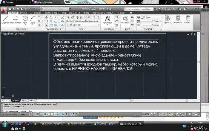Open the Лист1 layout tab
209x131 pixels.
pos(24,100)
